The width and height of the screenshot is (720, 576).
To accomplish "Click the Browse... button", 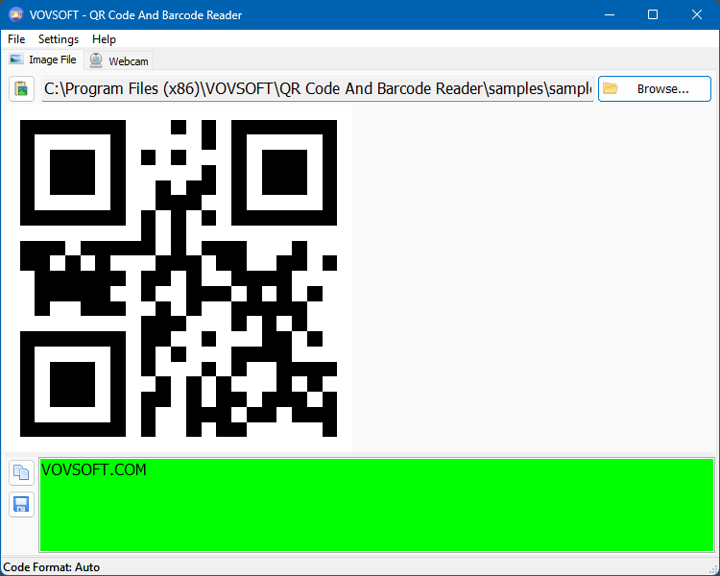I will (655, 88).
